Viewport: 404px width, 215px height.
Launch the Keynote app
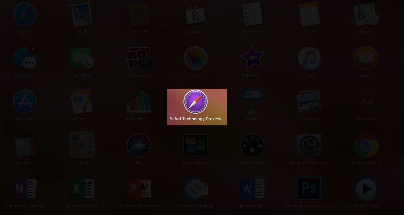252,102
